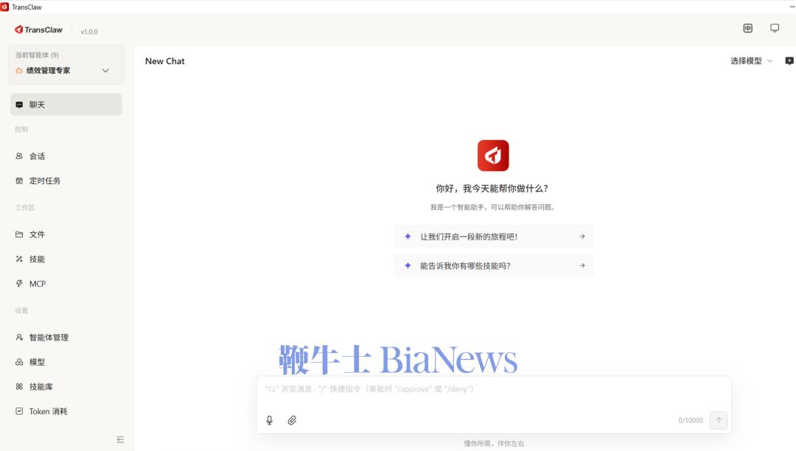The image size is (796, 451).
Task: Click the microphone voice input icon
Action: [270, 420]
